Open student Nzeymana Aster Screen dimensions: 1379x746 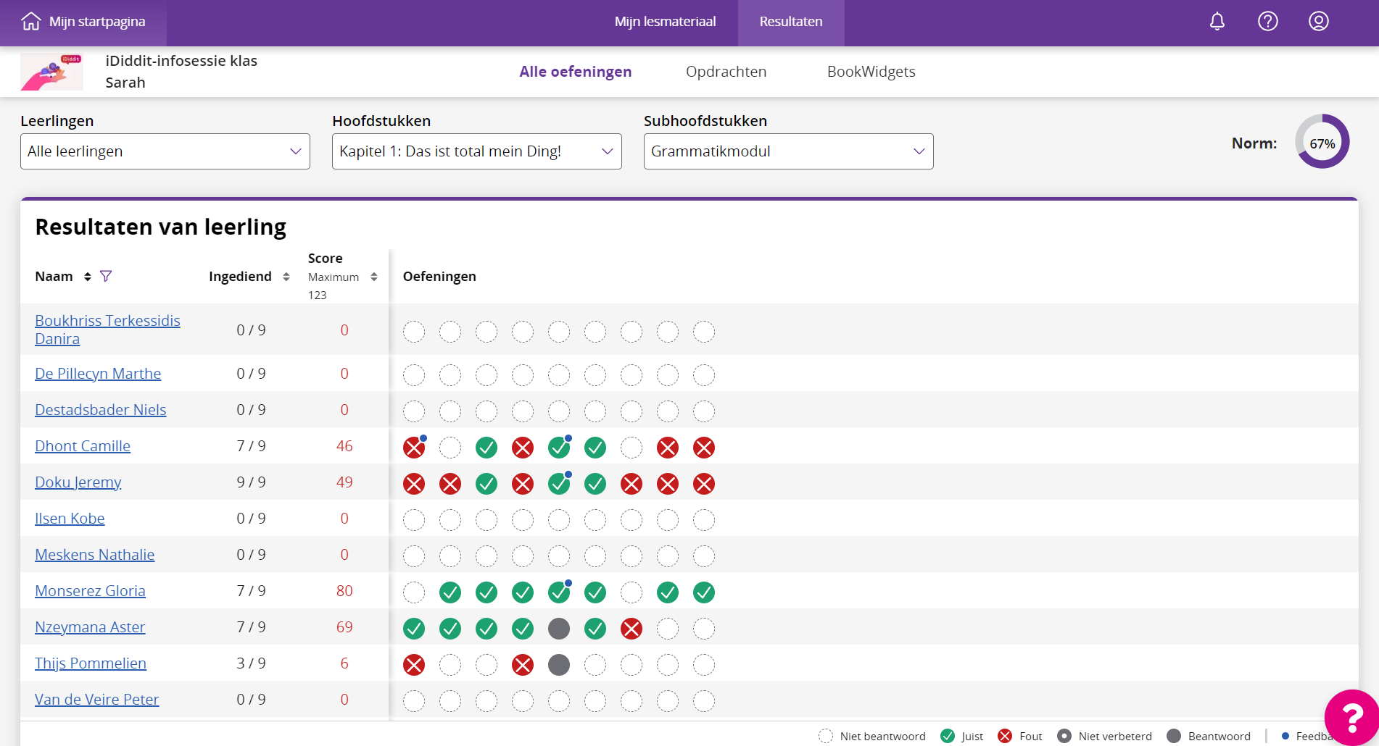click(x=90, y=627)
